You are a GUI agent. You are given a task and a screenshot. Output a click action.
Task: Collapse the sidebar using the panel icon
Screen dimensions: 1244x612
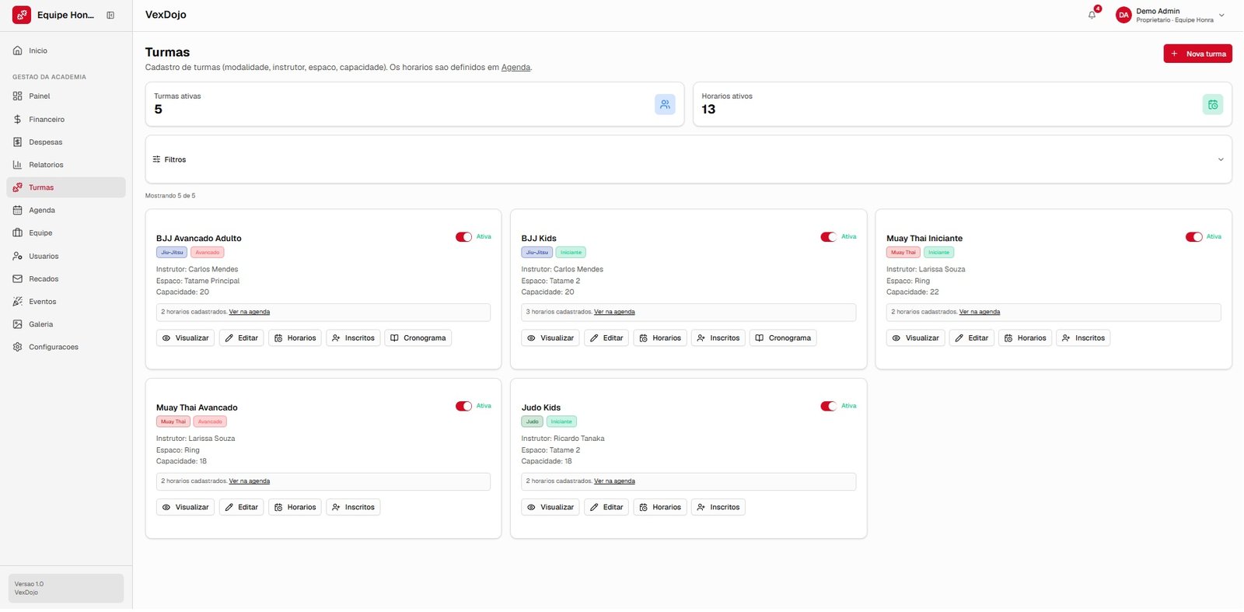click(x=110, y=15)
